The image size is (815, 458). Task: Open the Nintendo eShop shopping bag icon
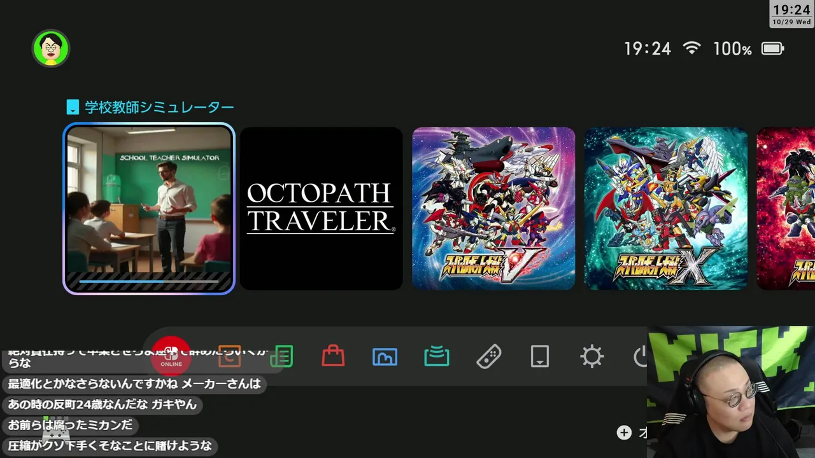[x=333, y=356]
